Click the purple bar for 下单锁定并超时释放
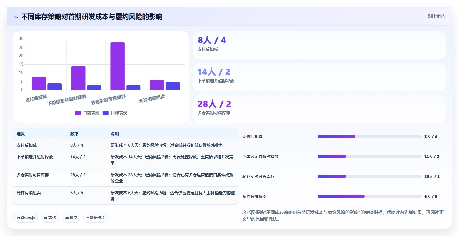459x236 pixels. click(78, 78)
